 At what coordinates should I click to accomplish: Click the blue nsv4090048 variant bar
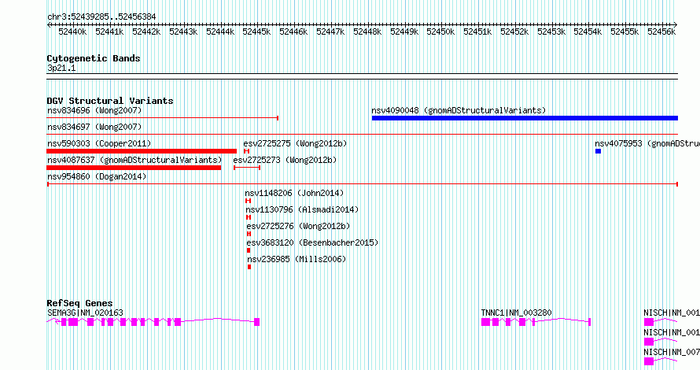point(525,118)
